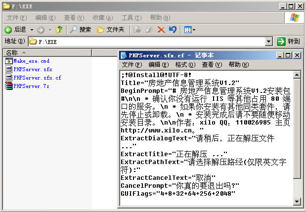Select the PHPServer.sfx file
The height and width of the screenshot is (212, 306).
tap(33, 69)
